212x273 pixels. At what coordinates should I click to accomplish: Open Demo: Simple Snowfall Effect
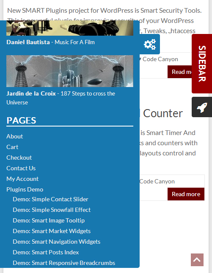(52, 210)
